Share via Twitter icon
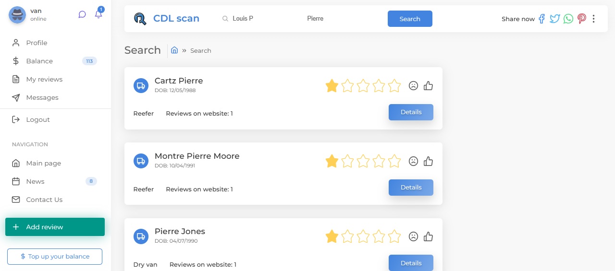This screenshot has height=271, width=615. (555, 19)
